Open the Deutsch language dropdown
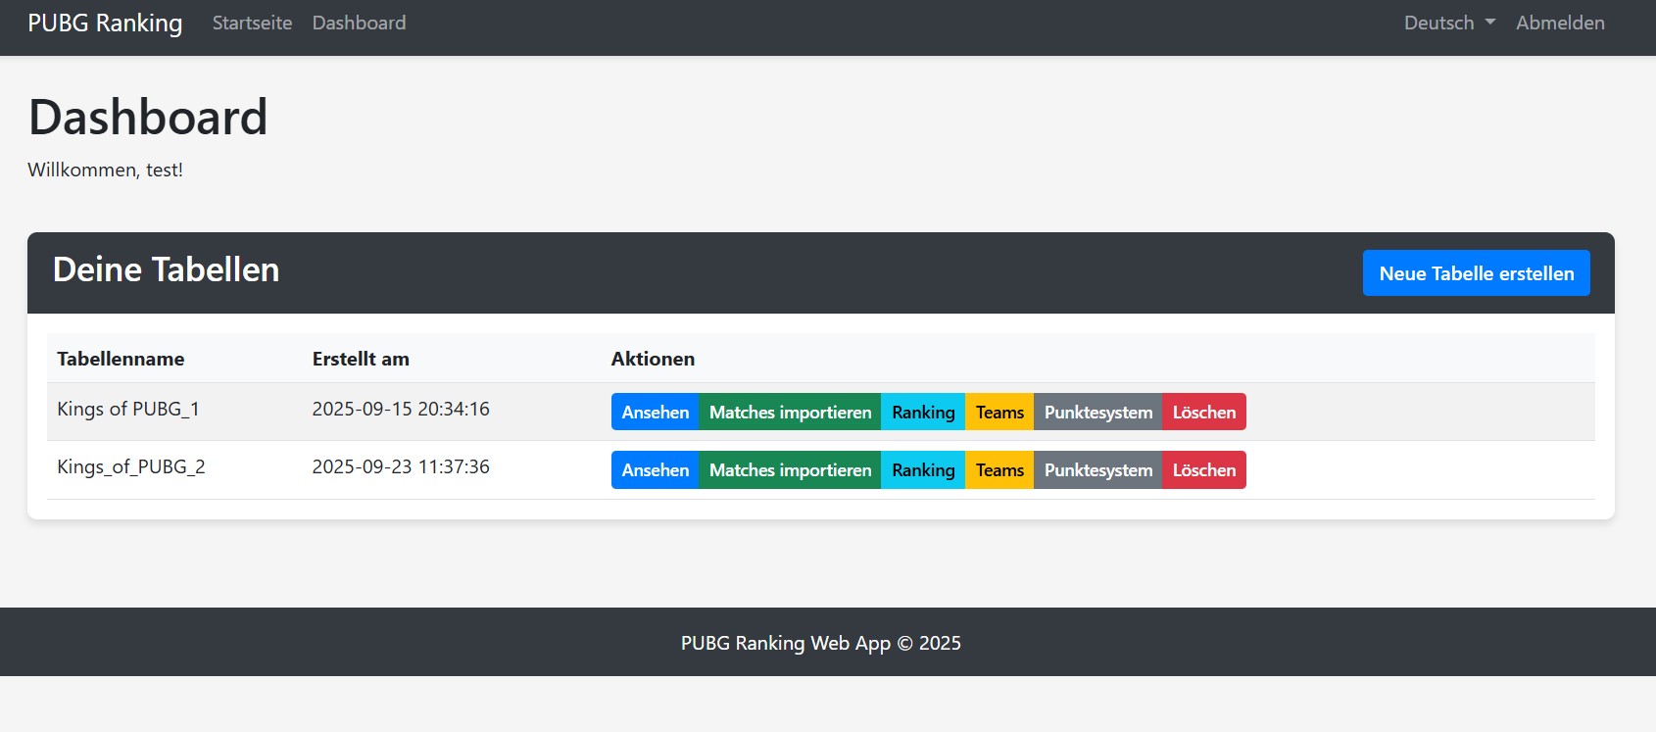The width and height of the screenshot is (1656, 732). [1448, 23]
